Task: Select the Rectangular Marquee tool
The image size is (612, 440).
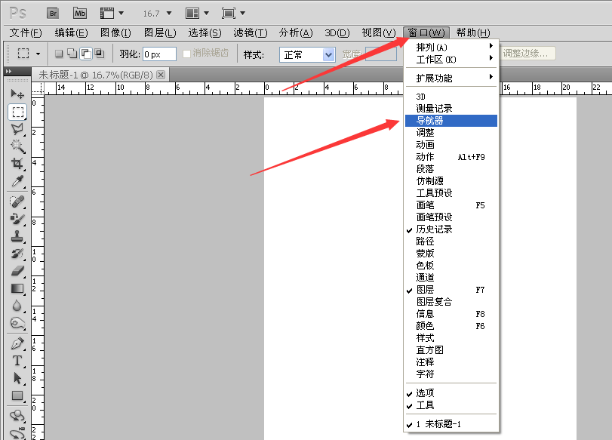Action: coord(17,112)
